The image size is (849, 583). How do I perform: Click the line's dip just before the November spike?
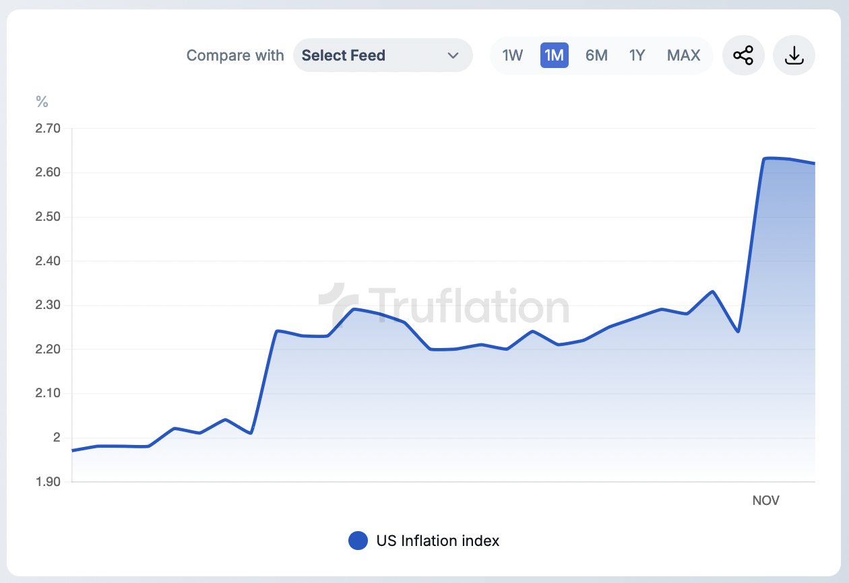coord(738,331)
